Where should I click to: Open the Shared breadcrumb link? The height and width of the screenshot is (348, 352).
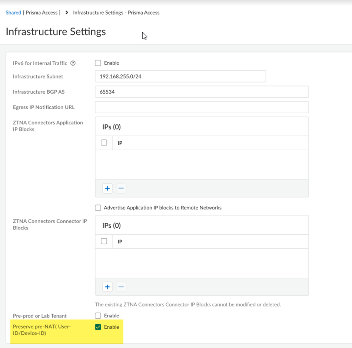click(x=13, y=13)
